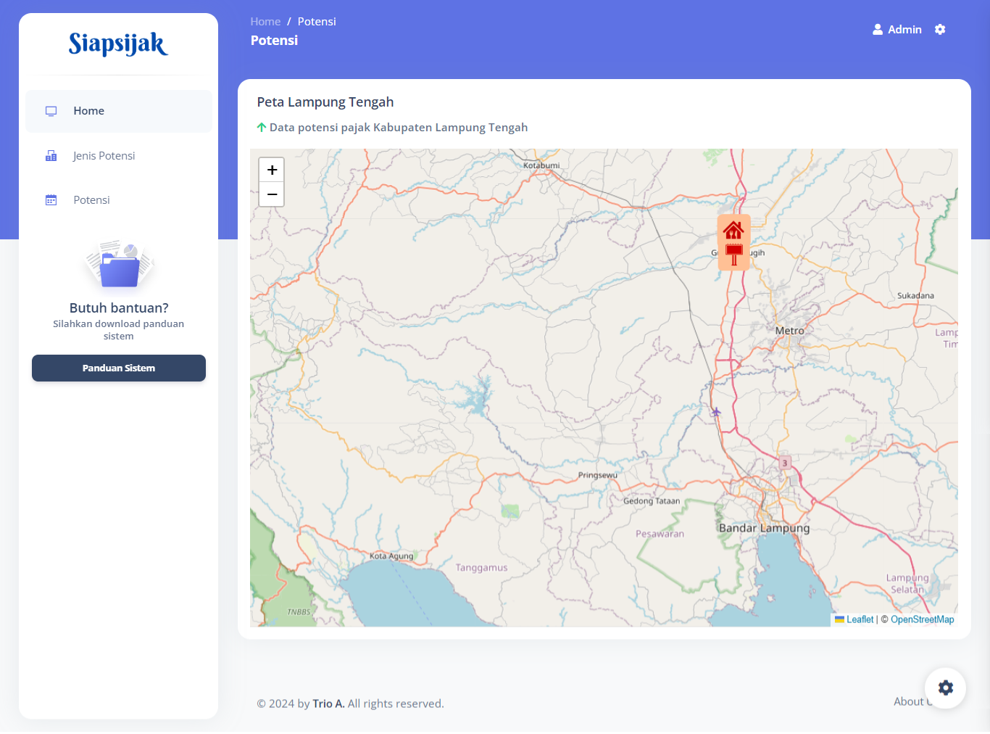Click the red signboard map marker
The height and width of the screenshot is (734, 990).
734,255
